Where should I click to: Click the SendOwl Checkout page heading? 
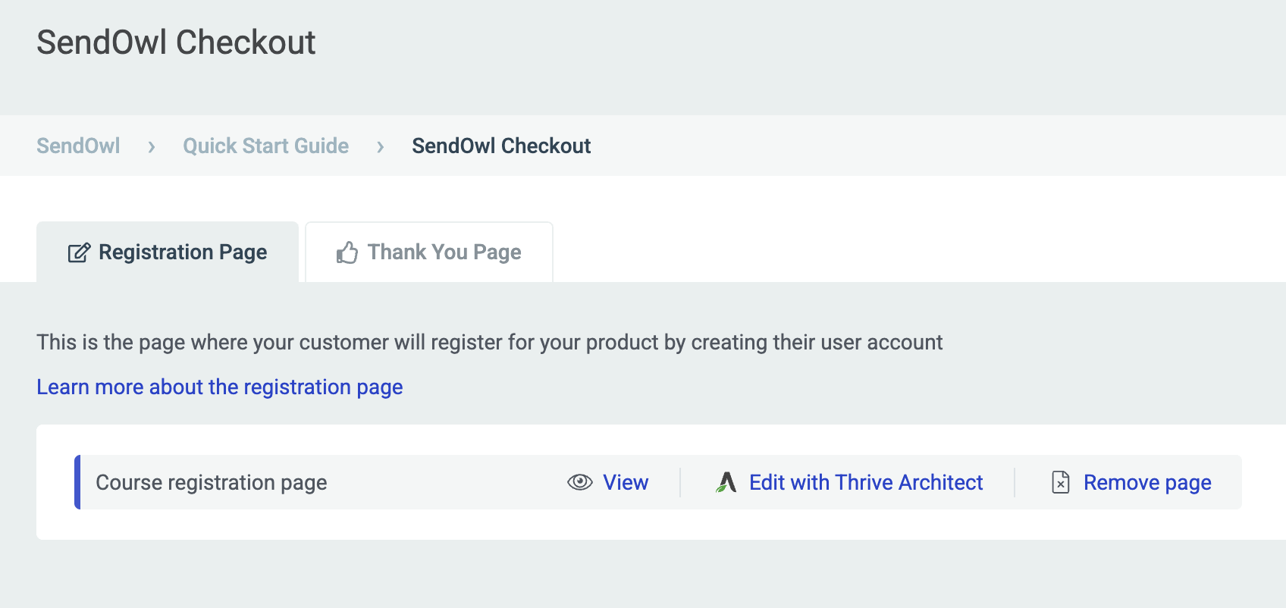point(176,42)
